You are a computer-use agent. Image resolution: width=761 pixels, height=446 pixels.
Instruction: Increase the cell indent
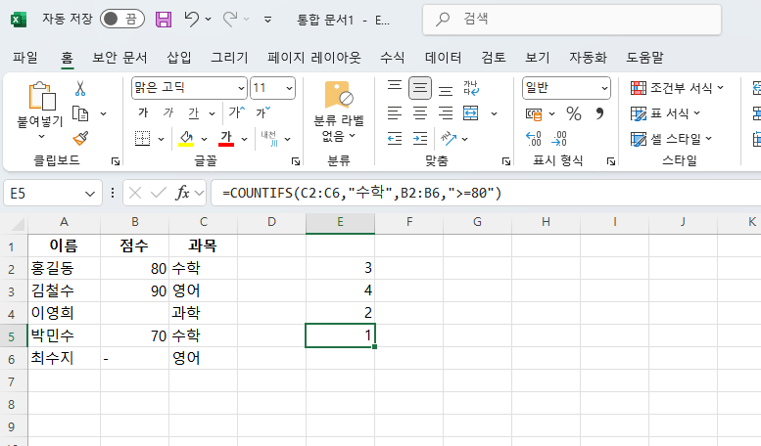(420, 139)
